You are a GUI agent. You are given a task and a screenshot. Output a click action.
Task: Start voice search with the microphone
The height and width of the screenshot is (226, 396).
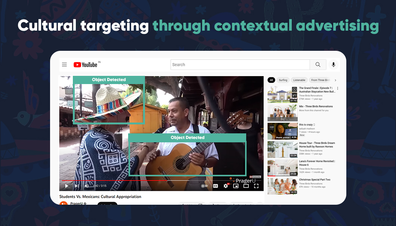(333, 65)
